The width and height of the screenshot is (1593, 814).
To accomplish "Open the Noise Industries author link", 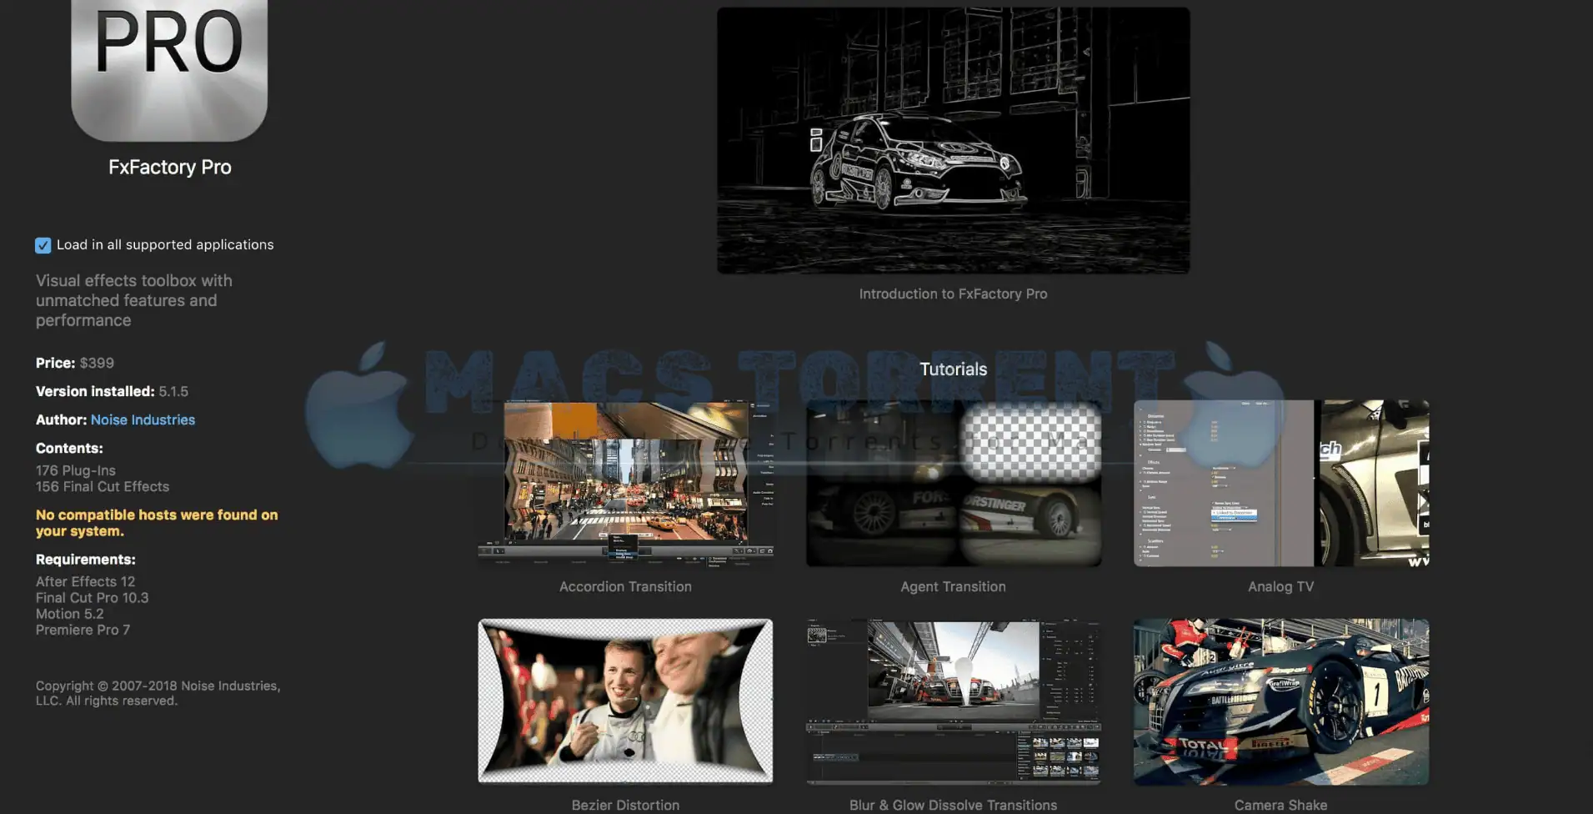I will pyautogui.click(x=143, y=420).
